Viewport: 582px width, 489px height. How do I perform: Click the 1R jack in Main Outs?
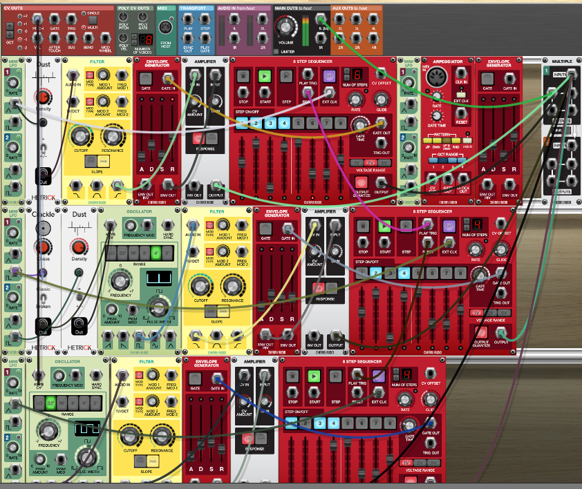(321, 38)
